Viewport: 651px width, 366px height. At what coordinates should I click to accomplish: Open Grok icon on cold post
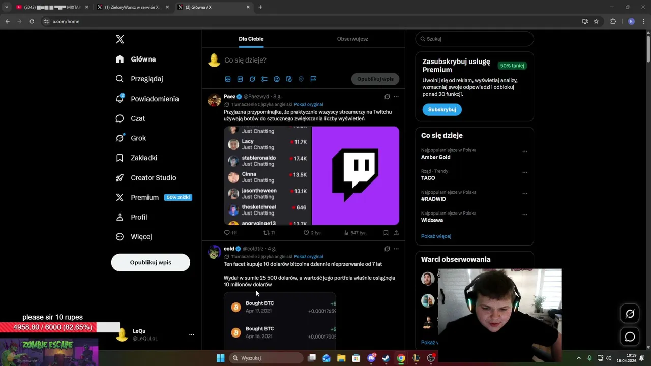point(387,249)
